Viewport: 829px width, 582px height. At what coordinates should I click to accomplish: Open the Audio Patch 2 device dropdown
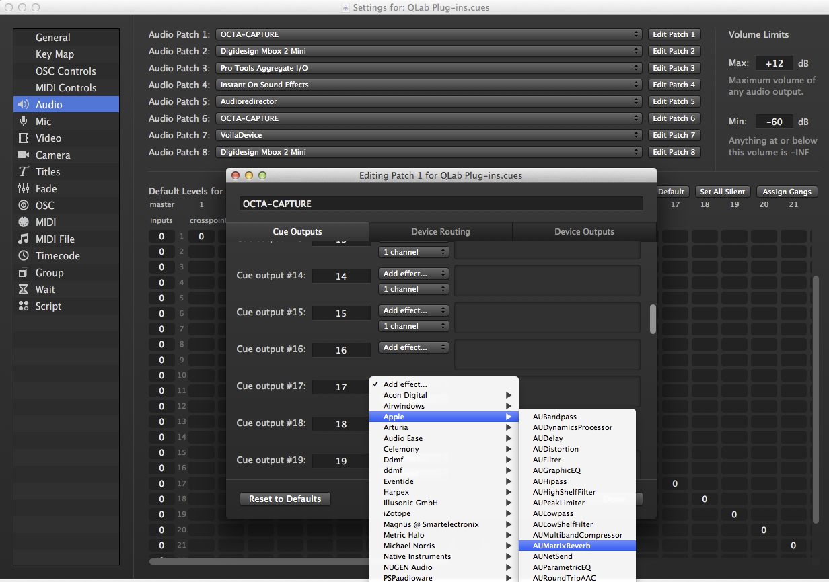click(429, 51)
